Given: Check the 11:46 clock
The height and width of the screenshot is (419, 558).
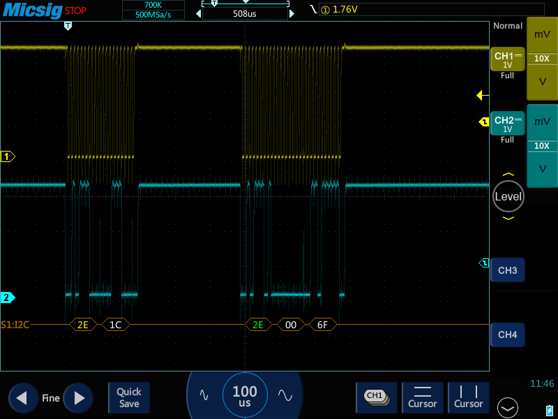Looking at the screenshot, I should [x=542, y=383].
